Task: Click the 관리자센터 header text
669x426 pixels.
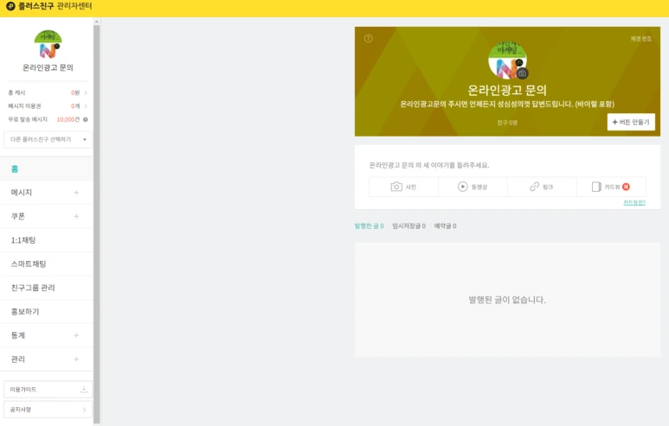Action: coord(74,6)
